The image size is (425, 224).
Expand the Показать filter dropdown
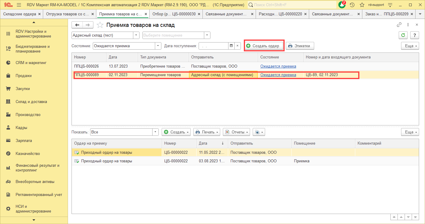(155, 132)
